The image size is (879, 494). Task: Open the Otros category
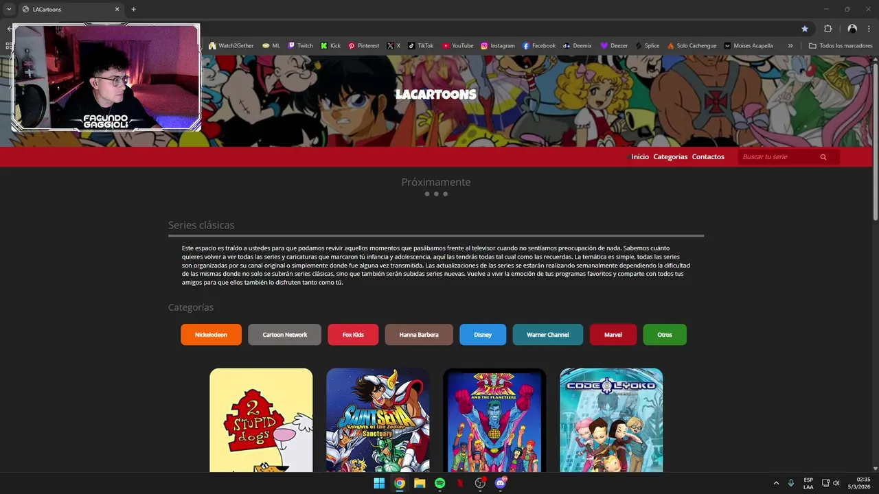665,335
